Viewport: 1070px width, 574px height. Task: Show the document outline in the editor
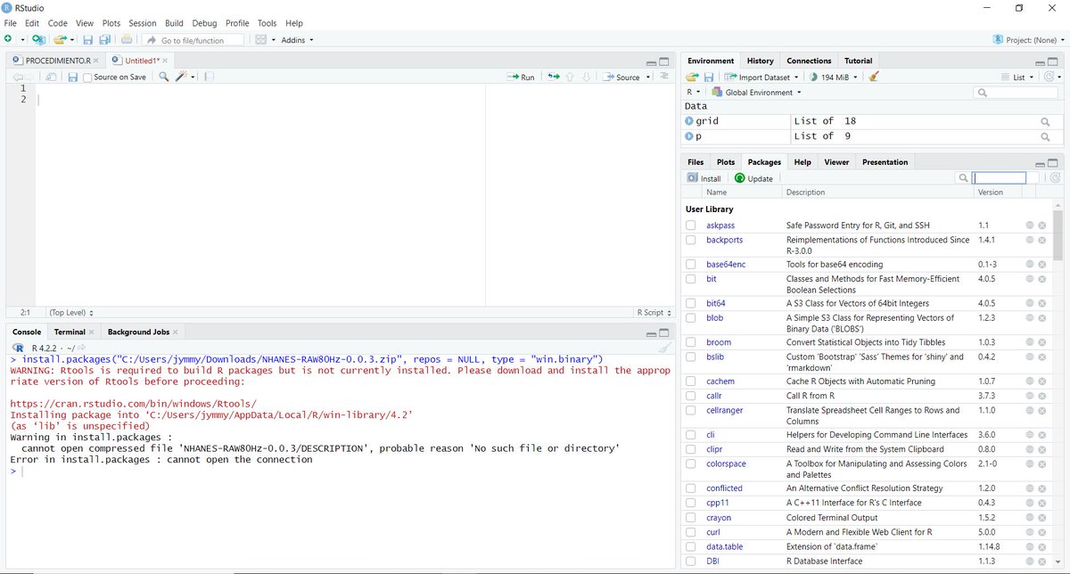click(663, 77)
